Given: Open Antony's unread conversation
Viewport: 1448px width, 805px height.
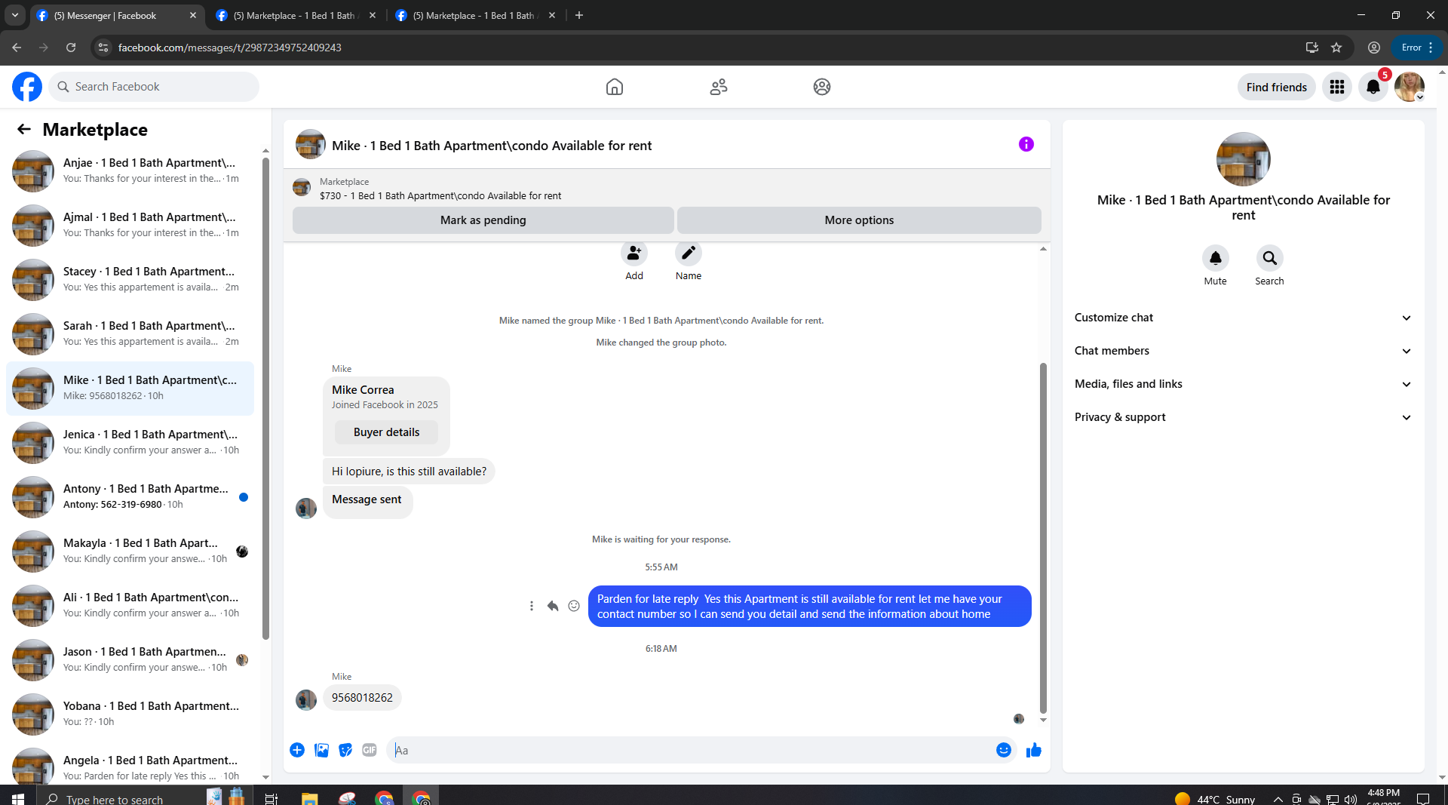Looking at the screenshot, I should [x=130, y=496].
